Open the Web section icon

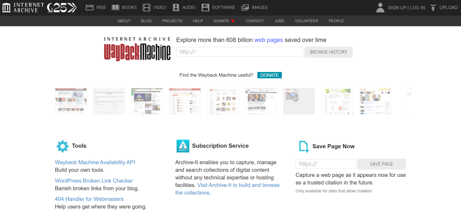pyautogui.click(x=89, y=8)
